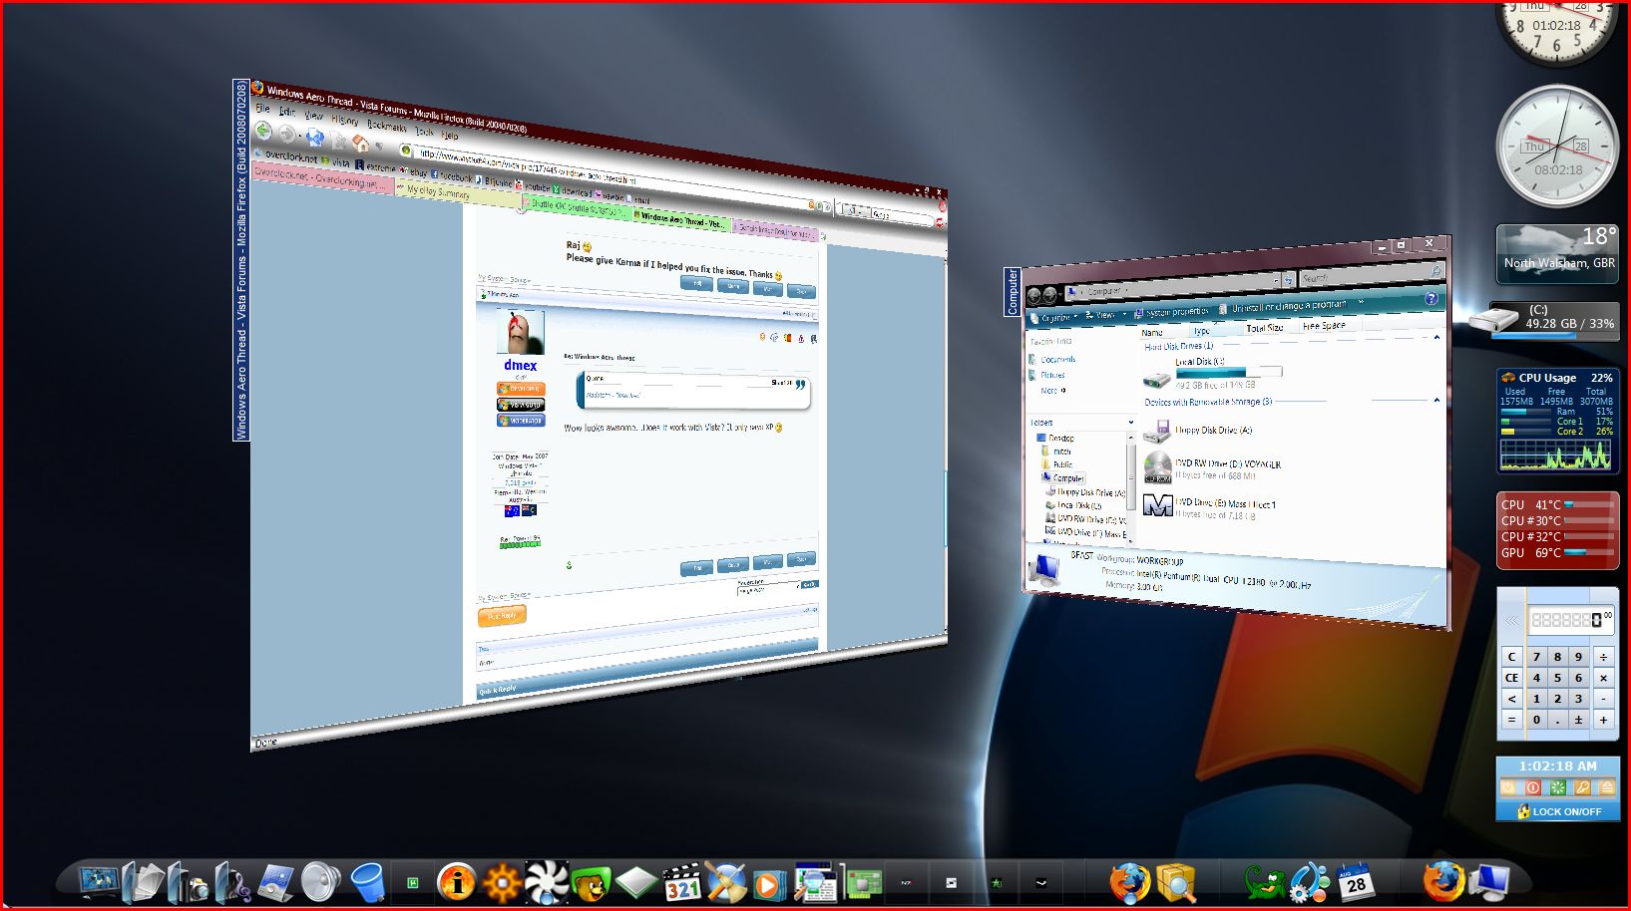The image size is (1631, 911).
Task: Collapse the Folders pane chevron
Action: coord(1130,422)
